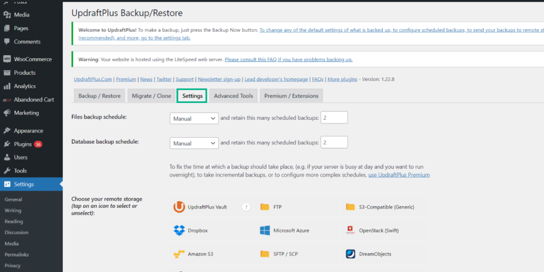
Task: Click the Files backup retain count field
Action: pos(334,117)
